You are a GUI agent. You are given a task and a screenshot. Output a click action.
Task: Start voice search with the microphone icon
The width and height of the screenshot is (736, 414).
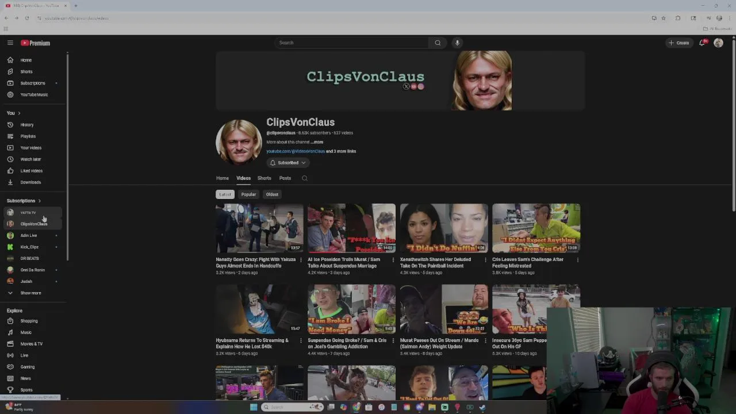pyautogui.click(x=457, y=43)
